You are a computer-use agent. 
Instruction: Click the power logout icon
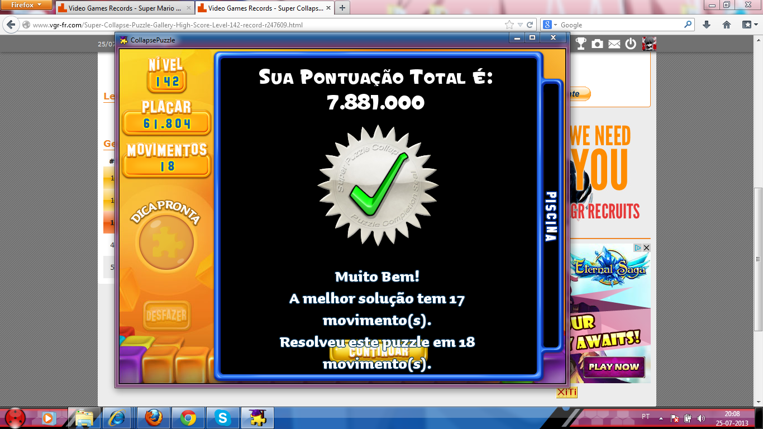click(x=631, y=44)
